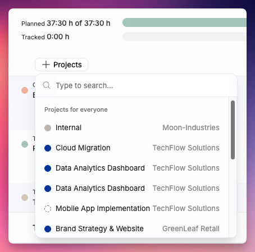Click the project list scrollbar thumb
Screen dimensions: 255x252
(x=233, y=130)
